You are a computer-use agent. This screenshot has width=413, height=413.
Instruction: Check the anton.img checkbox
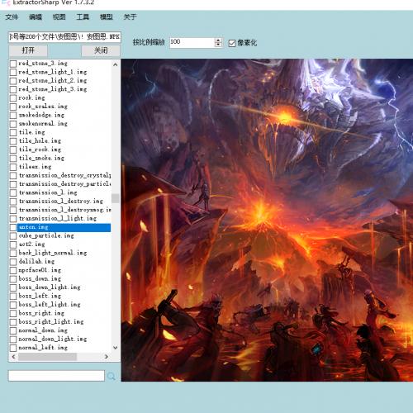(x=13, y=227)
